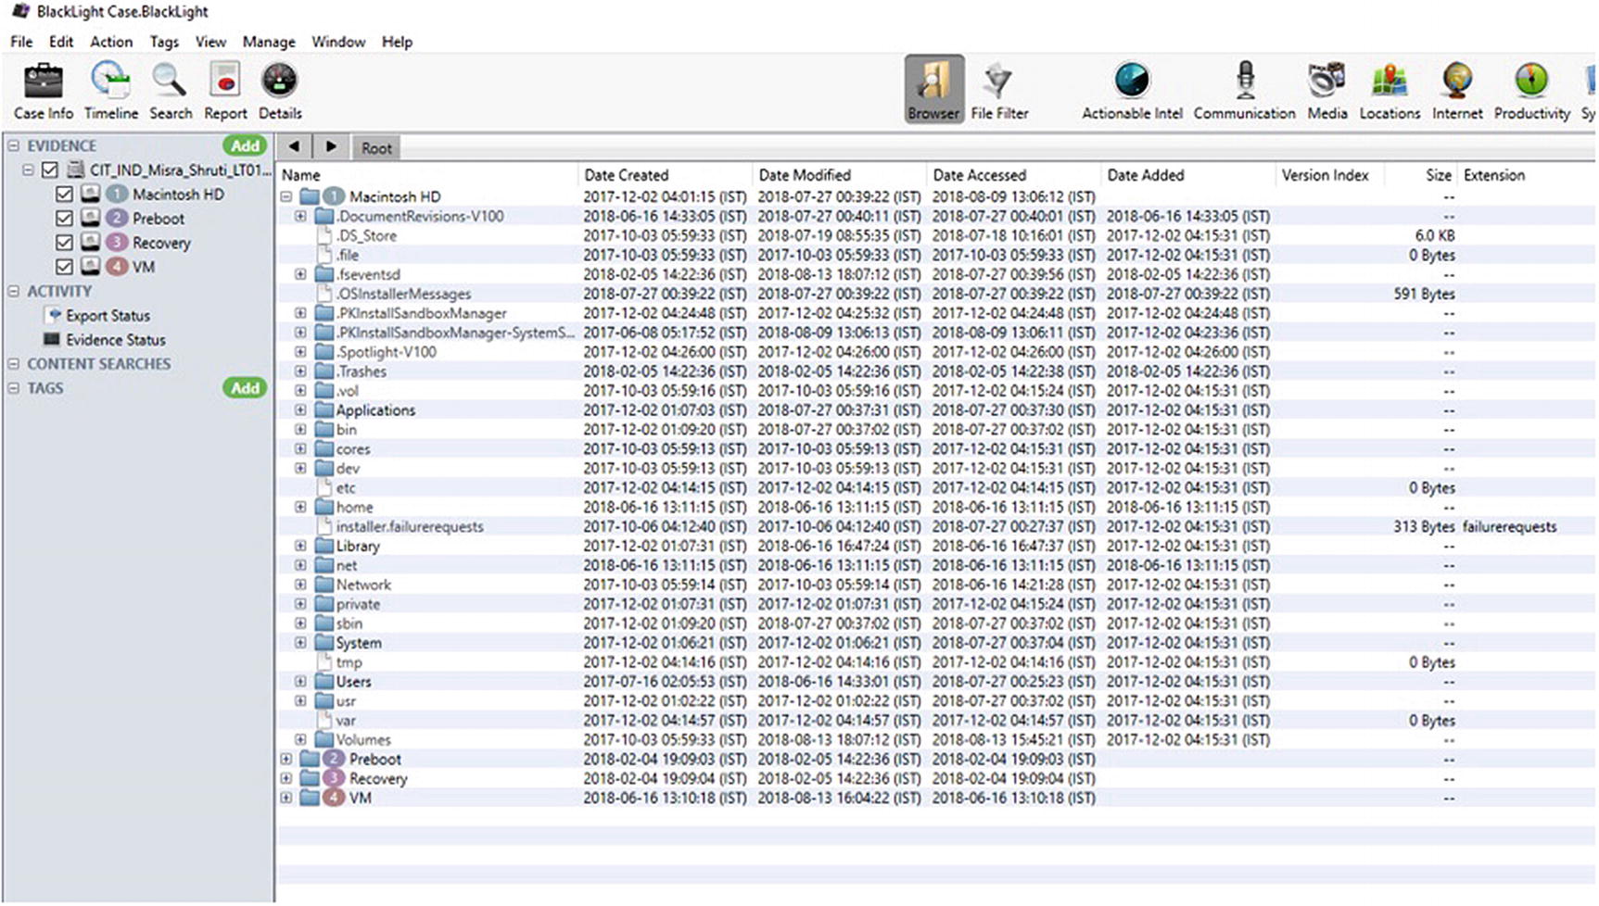
Task: Open the Window menu
Action: coord(338,42)
